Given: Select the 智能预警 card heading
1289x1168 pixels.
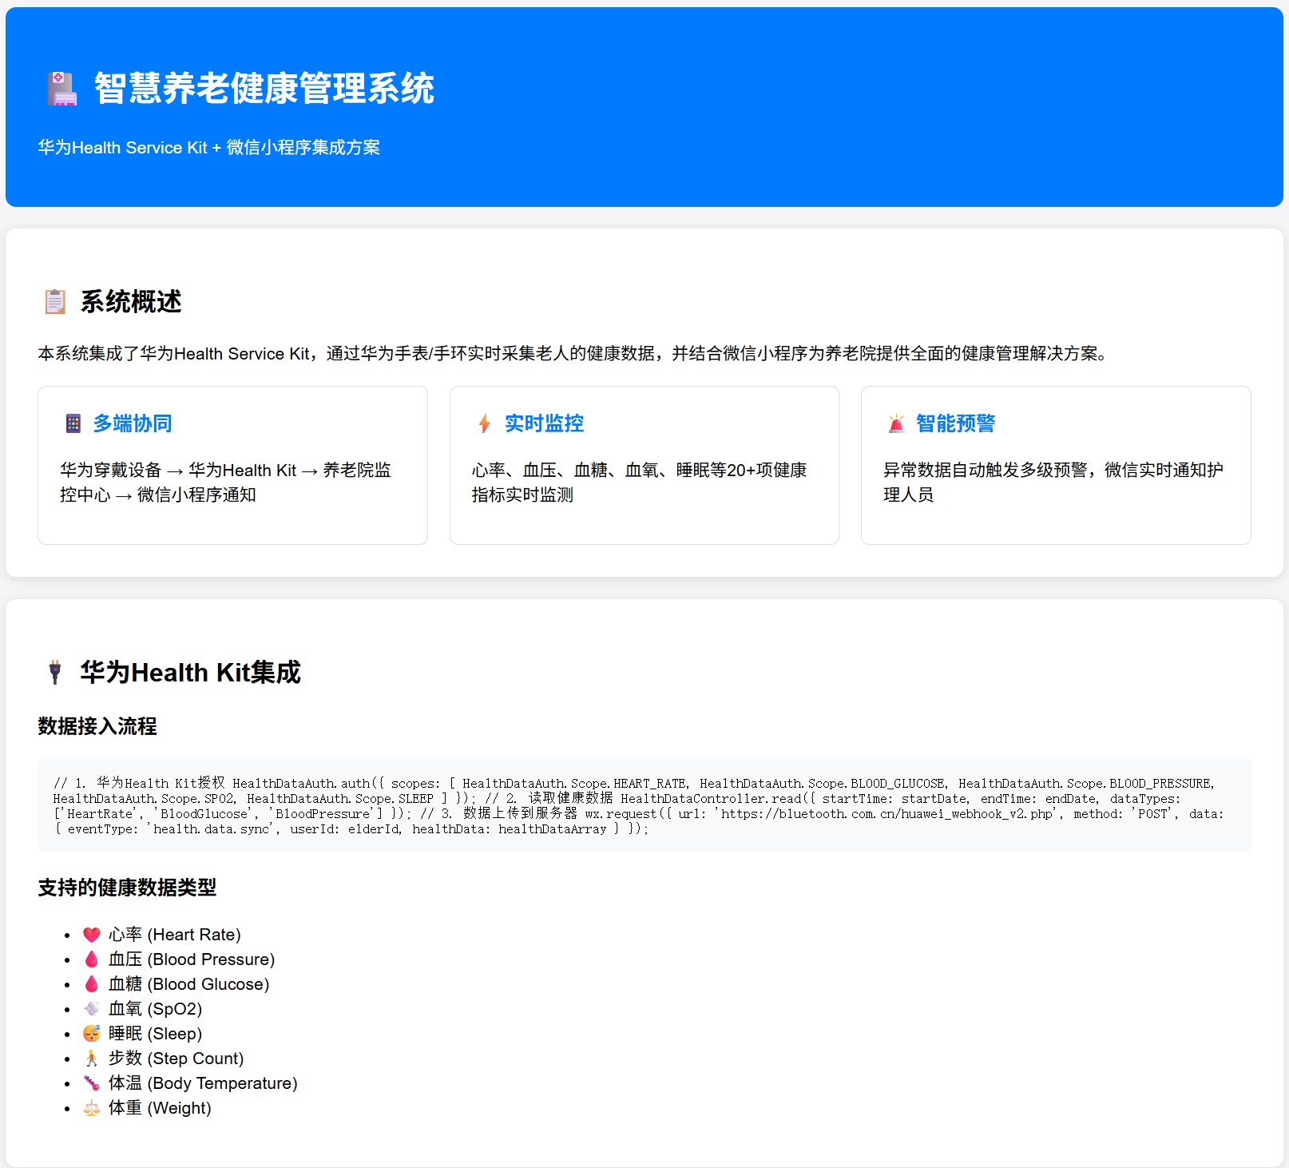Looking at the screenshot, I should pyautogui.click(x=955, y=423).
